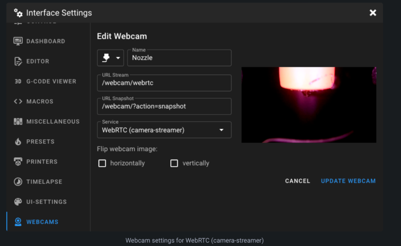Screen dimensions: 401x246
Task: Select the Editor sidebar icon
Action: pyautogui.click(x=18, y=61)
